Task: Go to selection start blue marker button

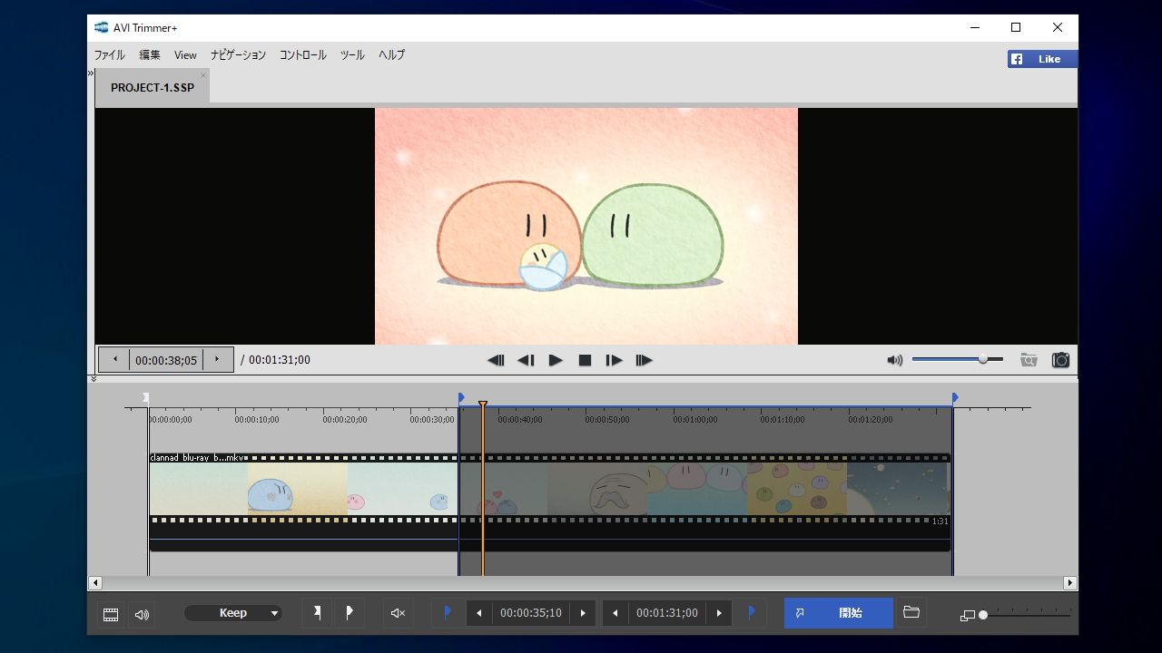Action: click(x=447, y=613)
